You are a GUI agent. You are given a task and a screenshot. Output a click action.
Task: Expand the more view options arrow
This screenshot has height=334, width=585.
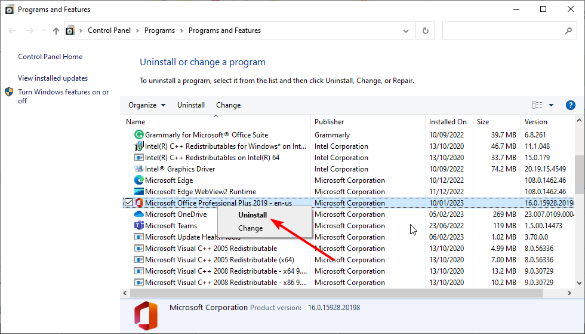[551, 105]
